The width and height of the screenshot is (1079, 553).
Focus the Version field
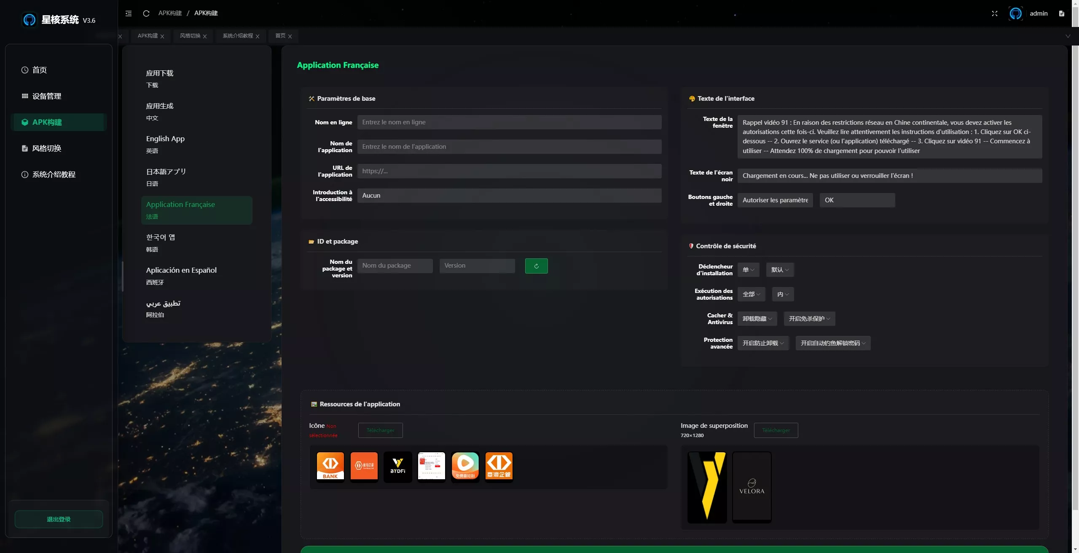(x=477, y=266)
